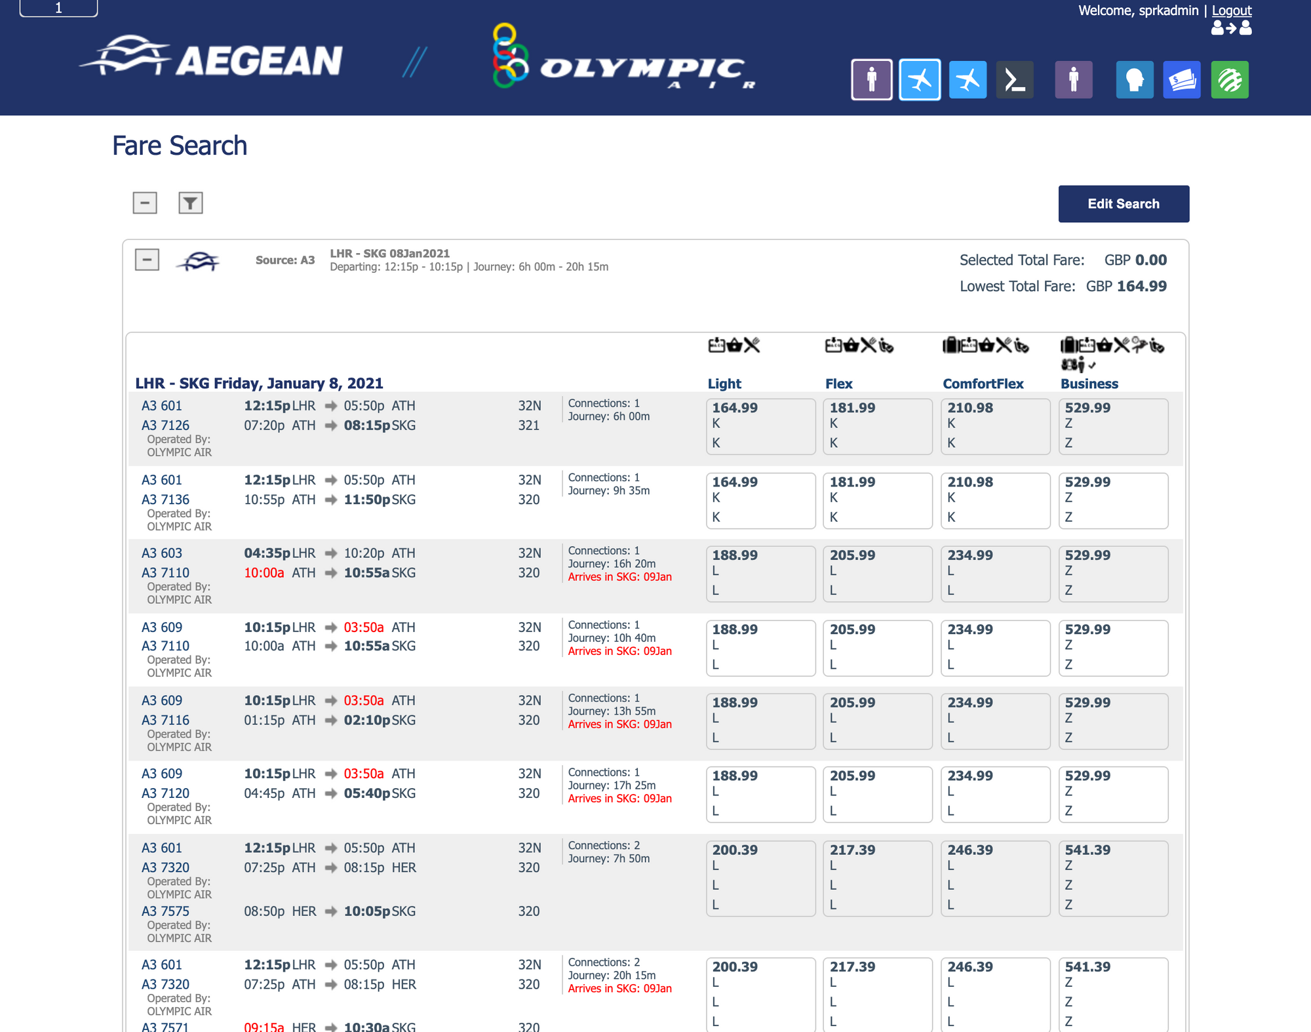Image resolution: width=1311 pixels, height=1032 pixels.
Task: Collapse the Source A3 results panel
Action: (x=147, y=260)
